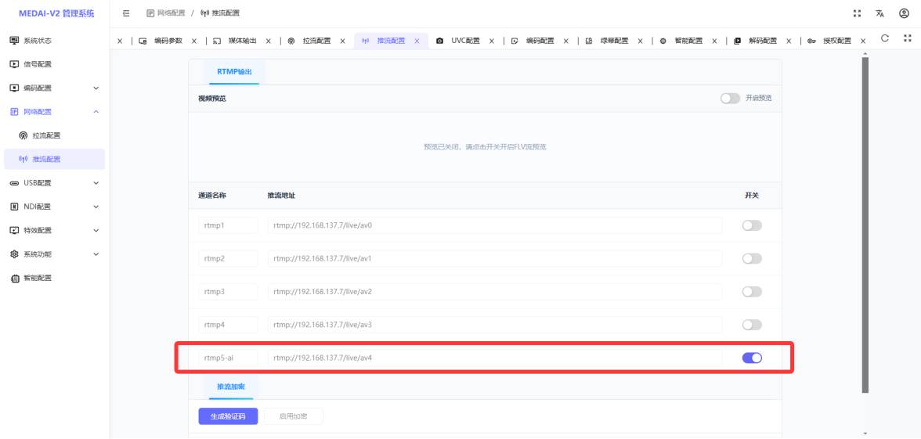Click the maximize content icon in tab bar
The width and height of the screenshot is (921, 439).
point(907,38)
